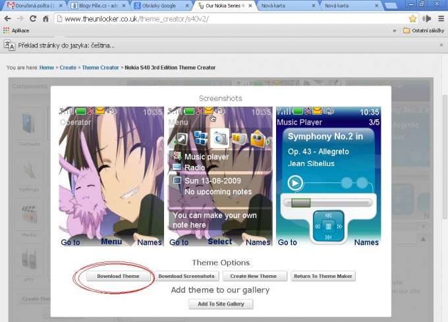Select the Our Nokia Series tab
This screenshot has height=322, width=448.
[x=225, y=5]
